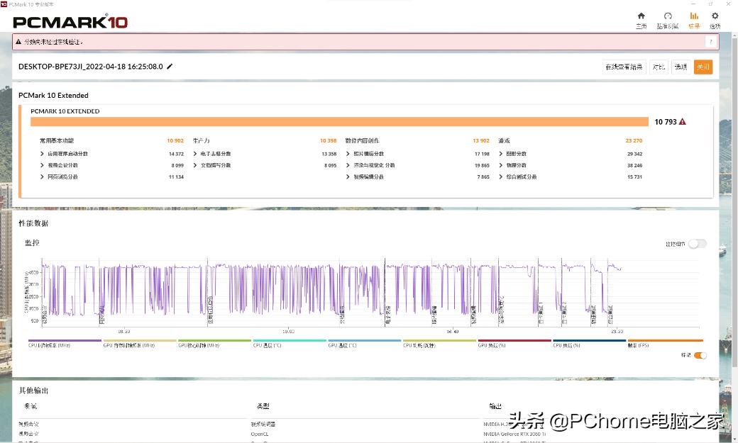Click the question mark help icon
Screen dimensions: 738x443
710,42
